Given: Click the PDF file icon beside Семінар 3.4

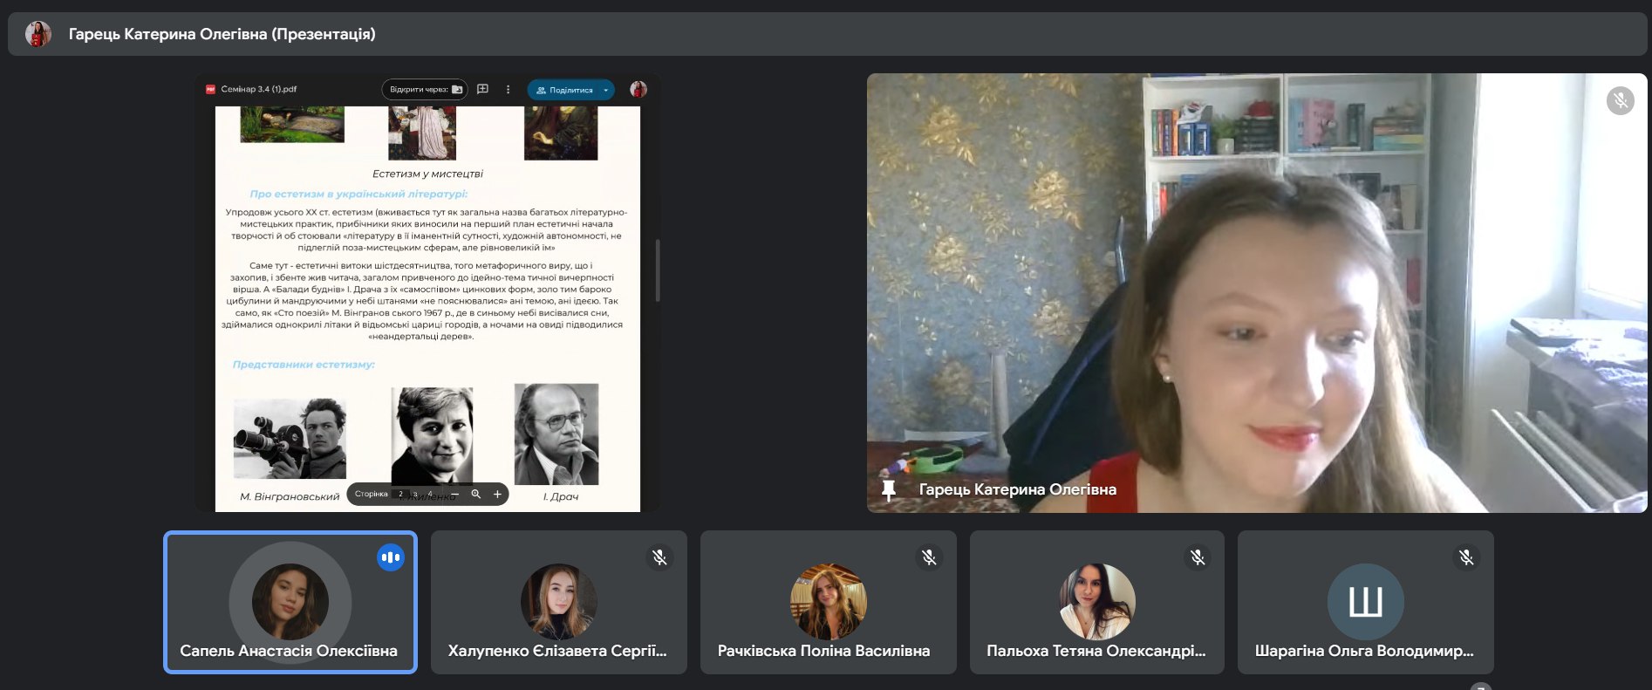Looking at the screenshot, I should [x=210, y=89].
